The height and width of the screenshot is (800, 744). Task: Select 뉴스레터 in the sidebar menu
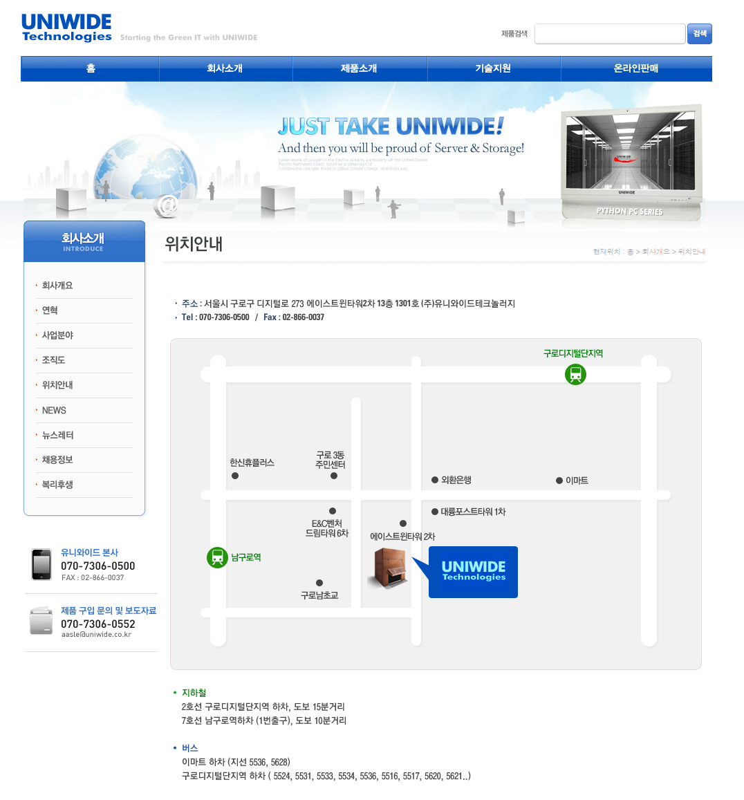tap(57, 435)
